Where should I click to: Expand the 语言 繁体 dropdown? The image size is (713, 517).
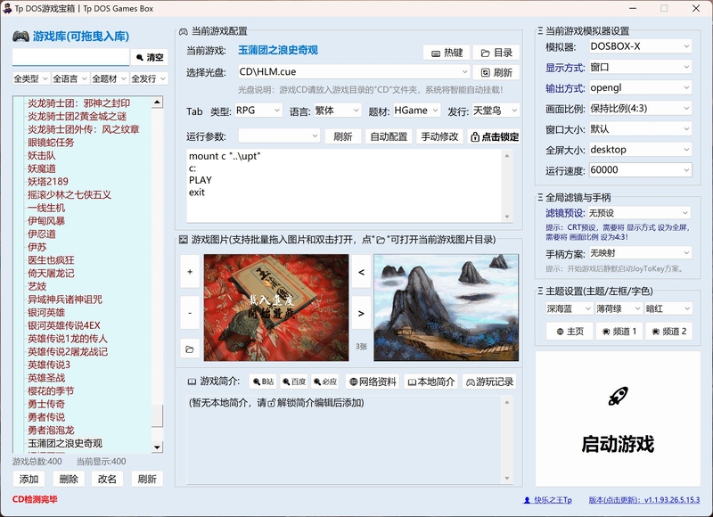pos(338,111)
